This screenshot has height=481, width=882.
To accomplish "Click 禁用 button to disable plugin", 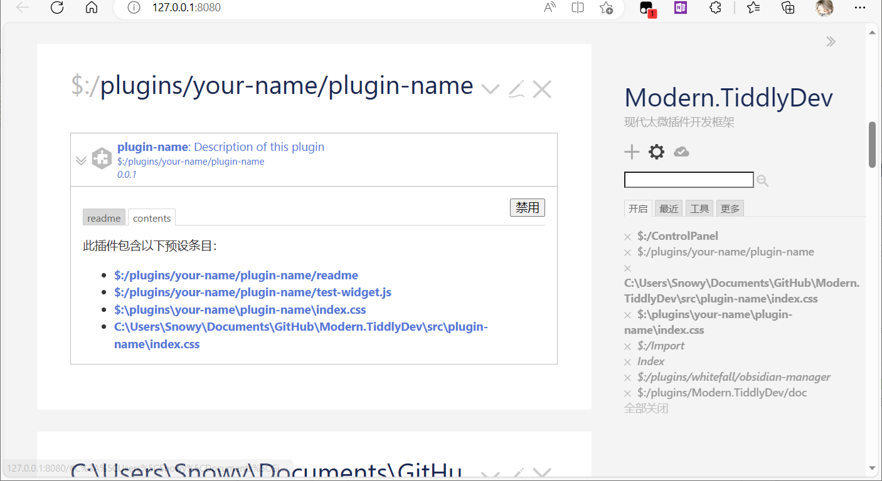I will pyautogui.click(x=528, y=207).
